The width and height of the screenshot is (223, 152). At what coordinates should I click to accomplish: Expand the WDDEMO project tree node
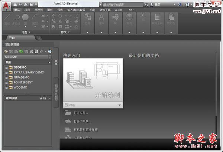pyautogui.click(x=6, y=87)
